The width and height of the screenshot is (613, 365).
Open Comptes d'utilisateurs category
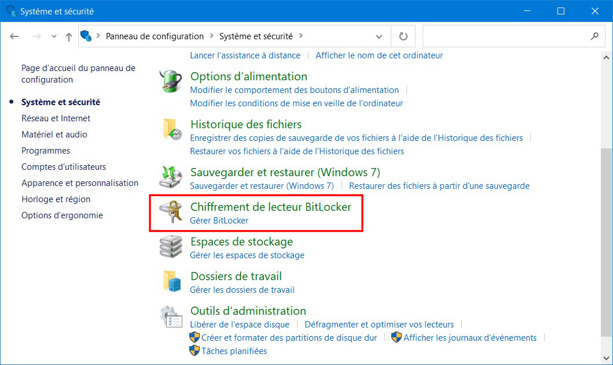click(x=64, y=167)
